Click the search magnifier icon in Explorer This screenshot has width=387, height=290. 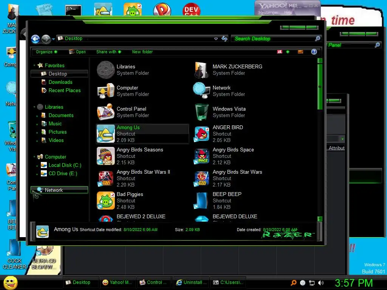pyautogui.click(x=317, y=39)
